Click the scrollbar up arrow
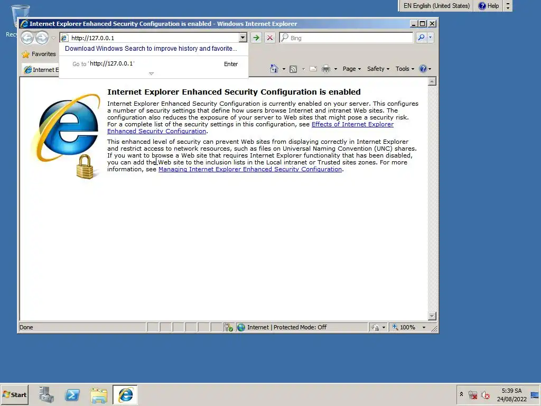This screenshot has height=406, width=541. (432, 81)
